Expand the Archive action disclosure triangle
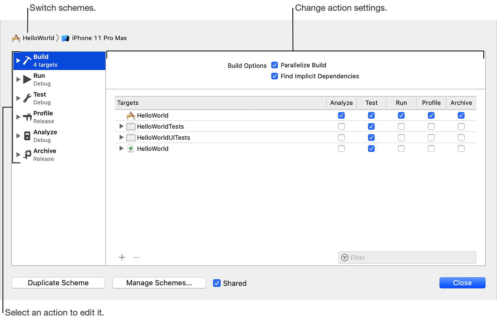 point(18,155)
